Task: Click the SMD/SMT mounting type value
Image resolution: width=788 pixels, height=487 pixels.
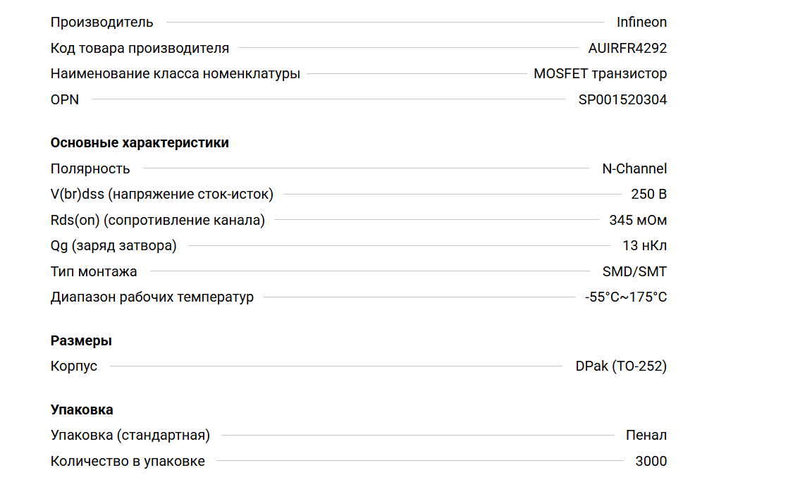Action: point(634,271)
